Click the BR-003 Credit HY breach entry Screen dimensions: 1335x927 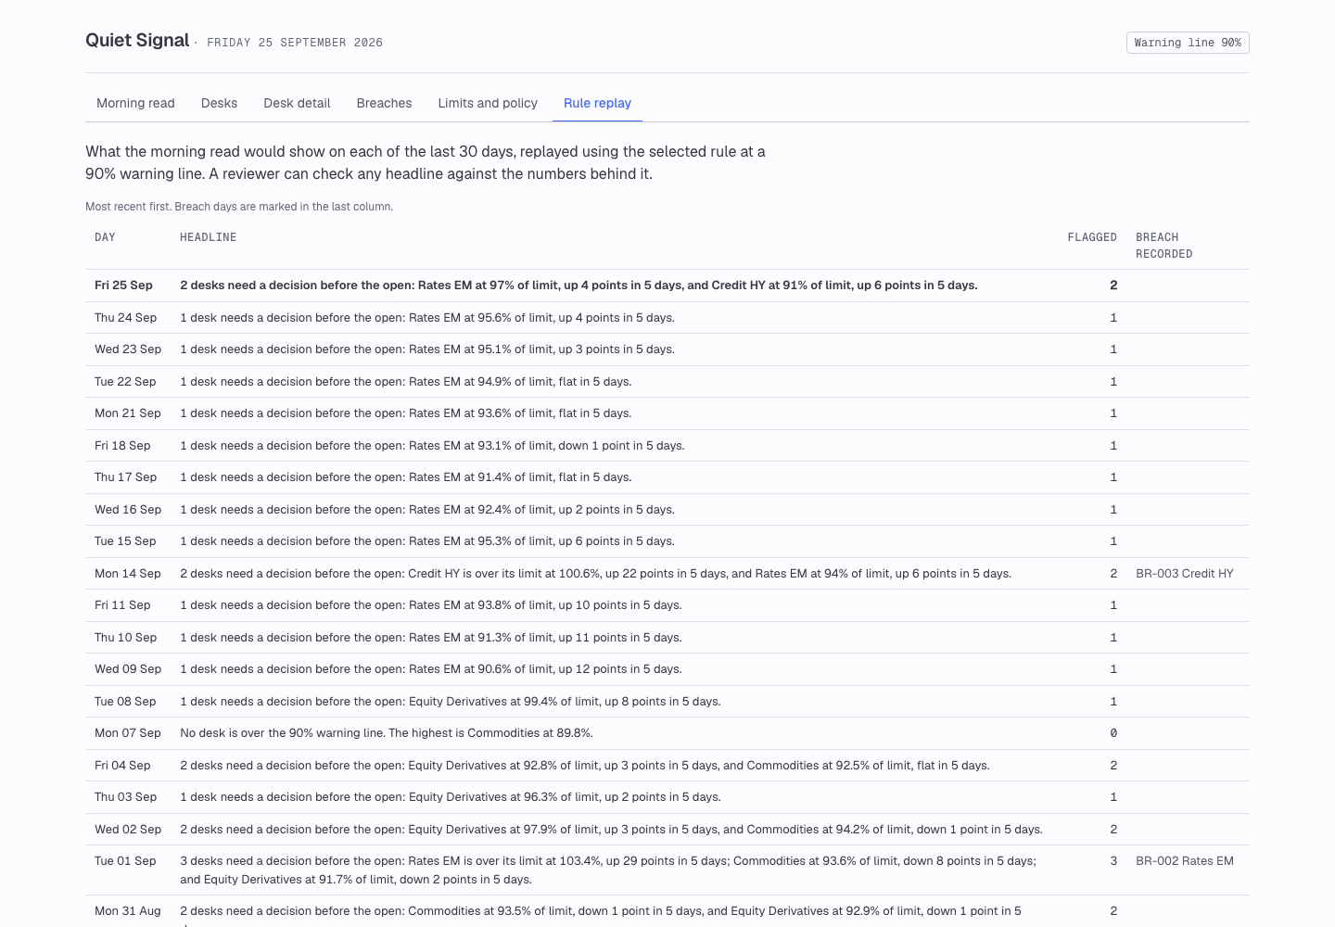1185,574
